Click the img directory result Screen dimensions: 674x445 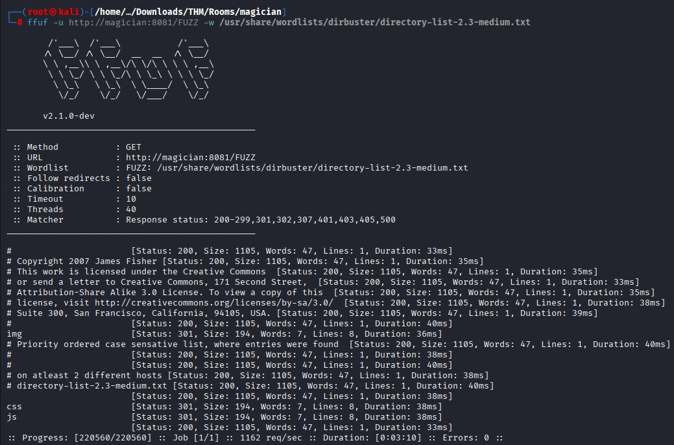click(x=14, y=334)
